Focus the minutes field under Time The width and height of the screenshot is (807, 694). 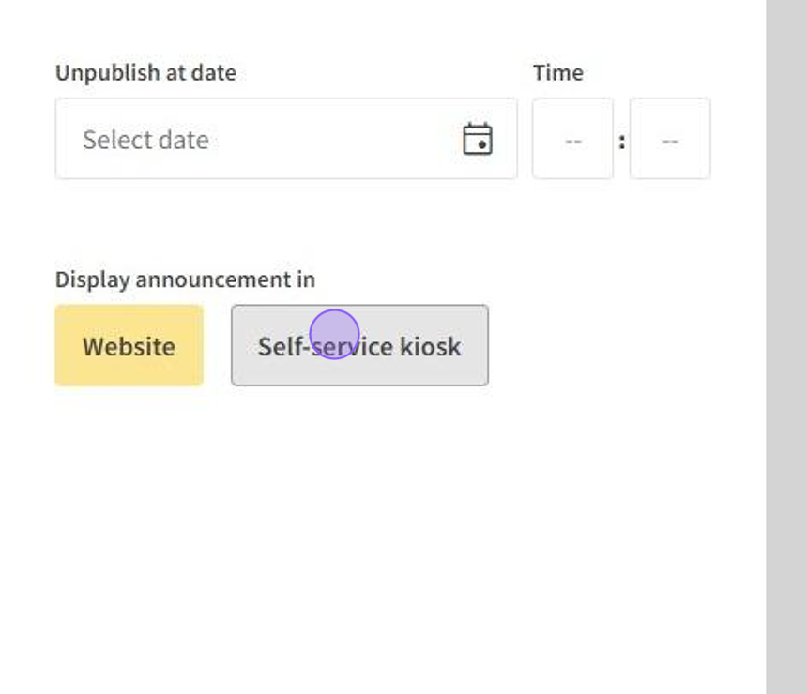coord(670,140)
